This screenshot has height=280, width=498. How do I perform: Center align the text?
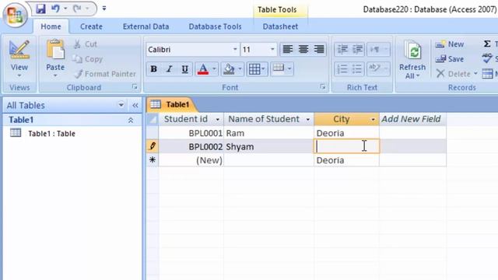[303, 49]
